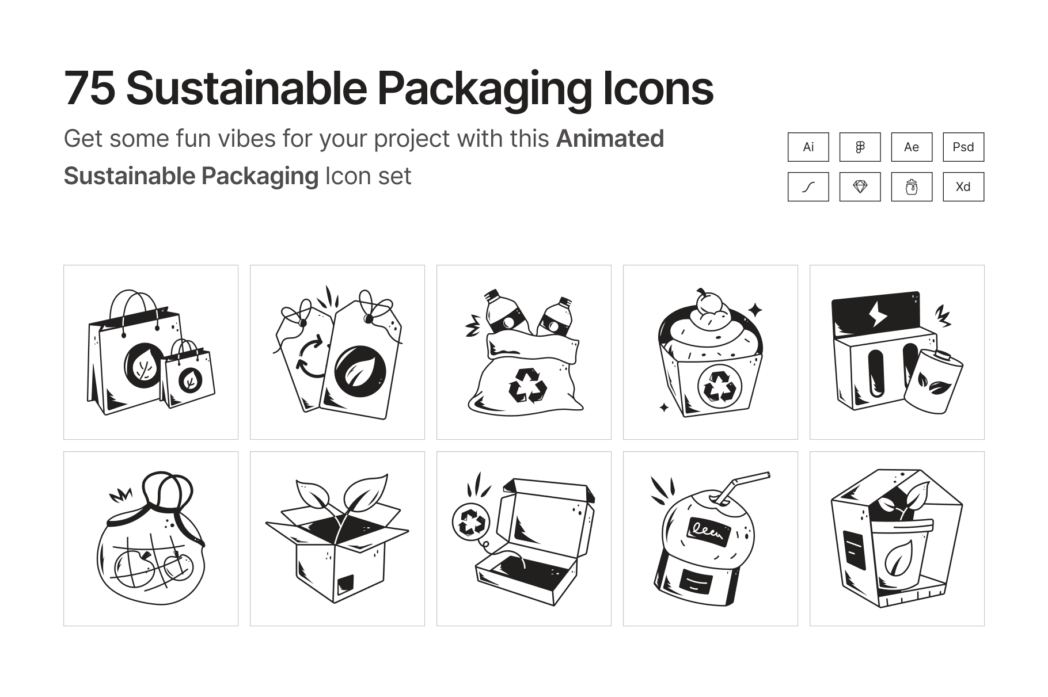Open the sack of plastic bottles icon
The image size is (1048, 697).
(x=524, y=352)
